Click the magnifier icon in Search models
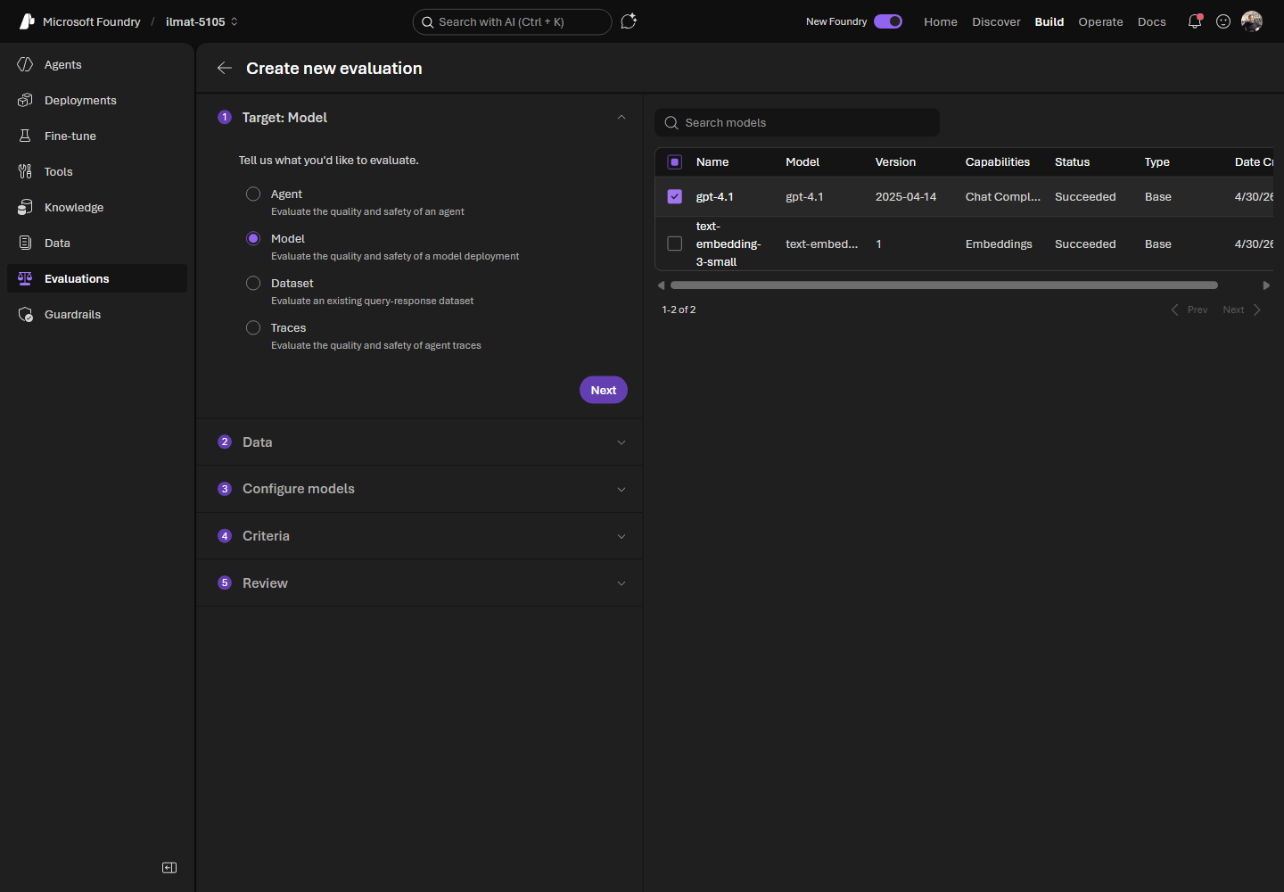The width and height of the screenshot is (1284, 892). pyautogui.click(x=671, y=123)
